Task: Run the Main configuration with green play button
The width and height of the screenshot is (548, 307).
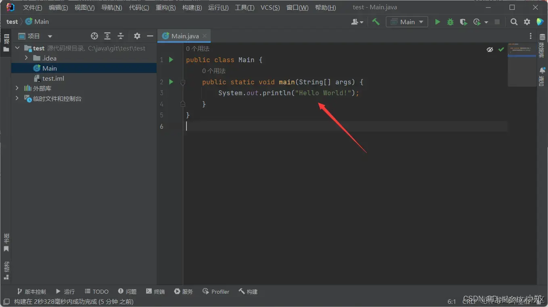Action: point(437,22)
